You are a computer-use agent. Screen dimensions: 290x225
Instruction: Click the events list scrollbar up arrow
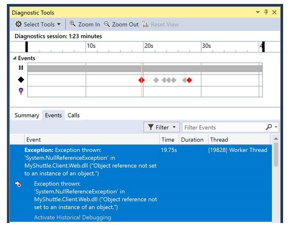tap(276, 139)
